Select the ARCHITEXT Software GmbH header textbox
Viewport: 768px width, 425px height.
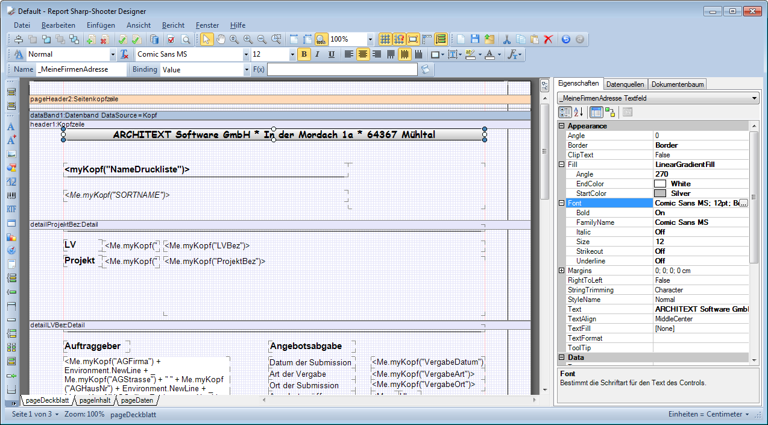pyautogui.click(x=274, y=135)
